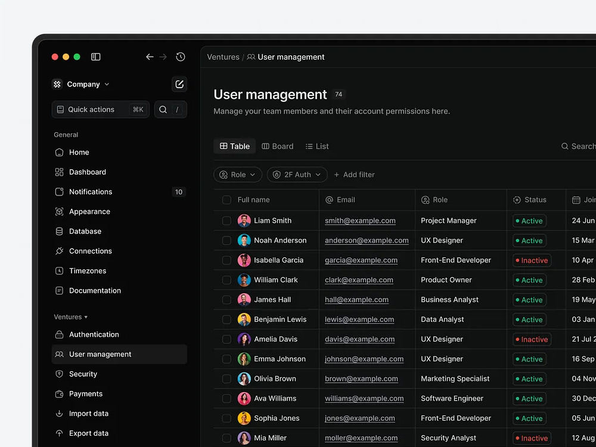Click the Status column icon

(x=517, y=200)
